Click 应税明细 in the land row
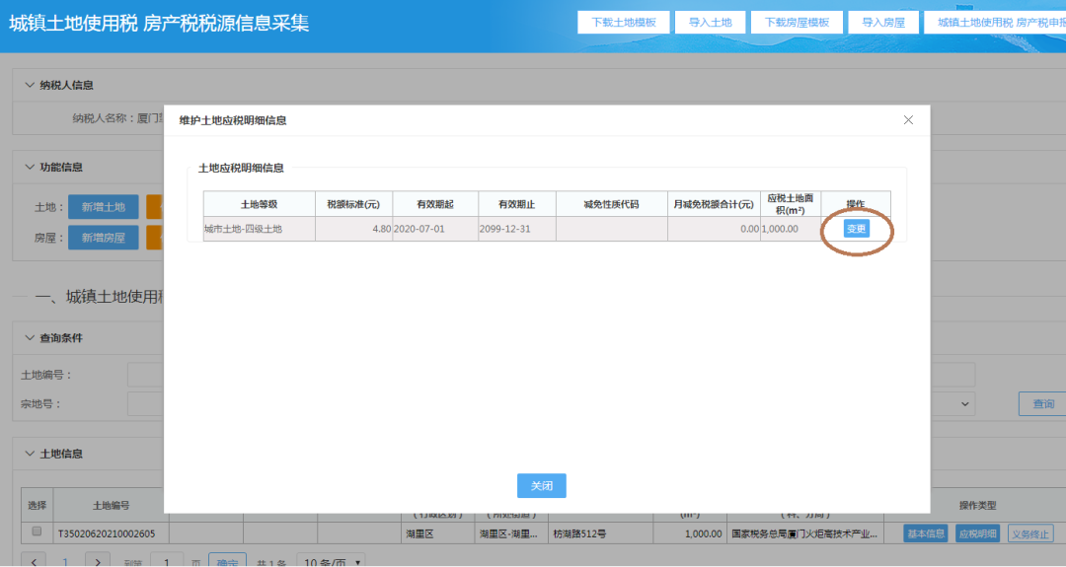This screenshot has height=567, width=1066. [977, 533]
